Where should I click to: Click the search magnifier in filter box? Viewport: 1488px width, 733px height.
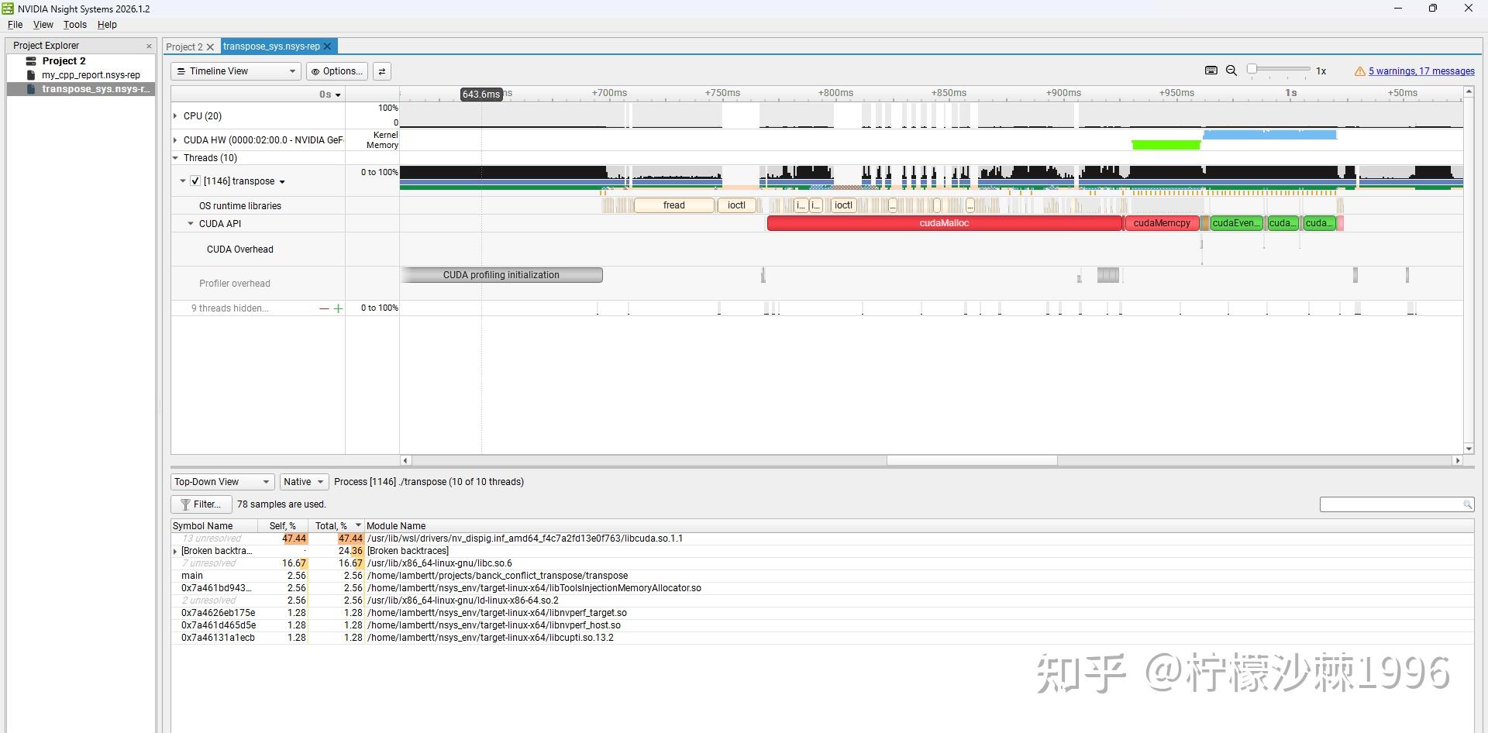pos(1467,505)
